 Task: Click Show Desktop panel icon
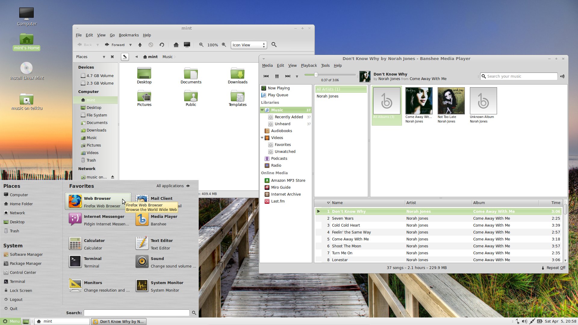click(x=26, y=321)
